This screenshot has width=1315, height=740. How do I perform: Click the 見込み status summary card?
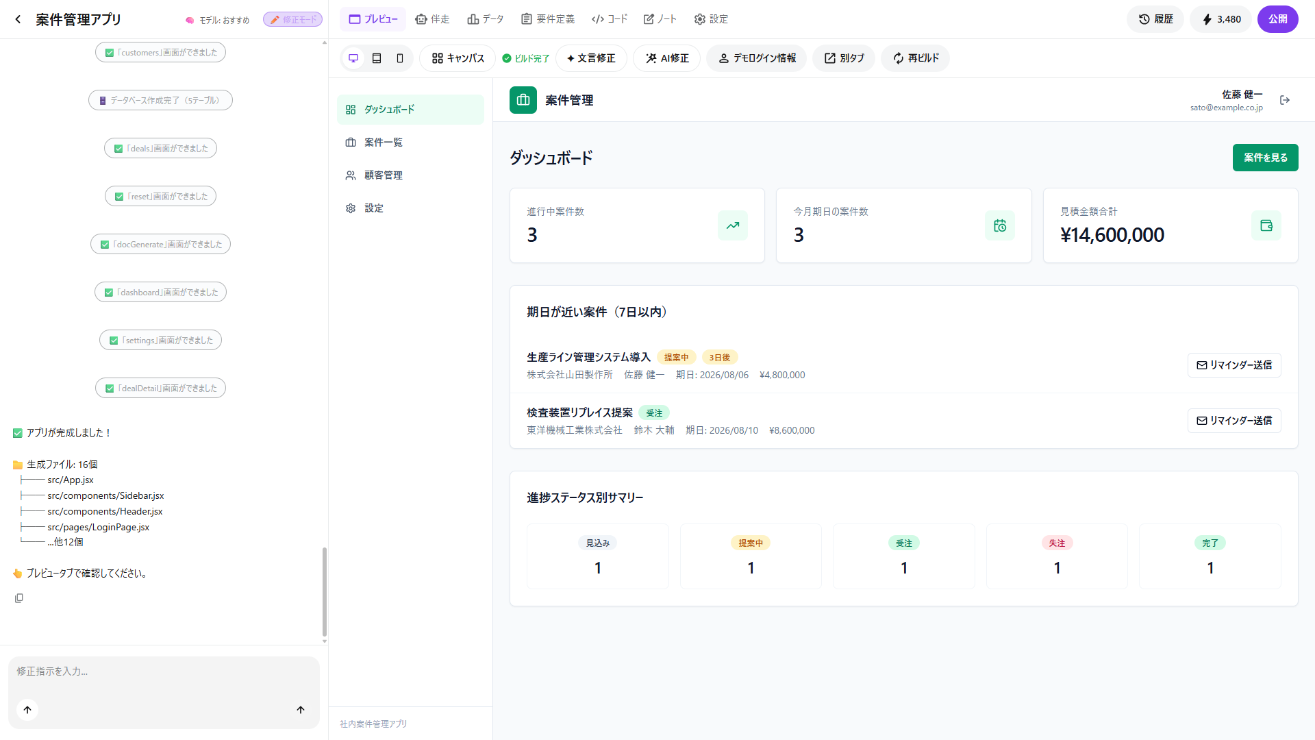click(597, 556)
